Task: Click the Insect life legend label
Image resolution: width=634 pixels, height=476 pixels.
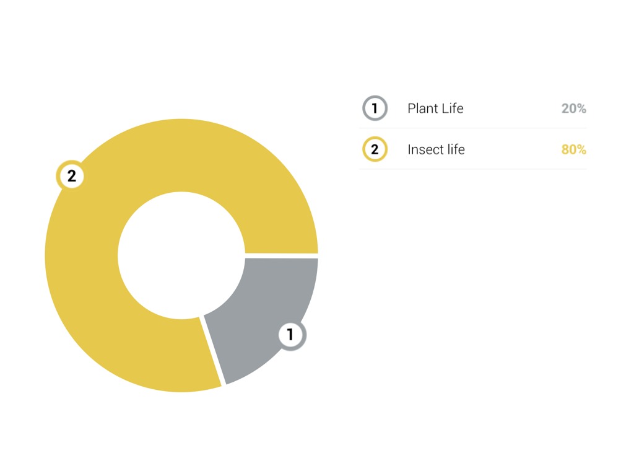Action: click(436, 149)
